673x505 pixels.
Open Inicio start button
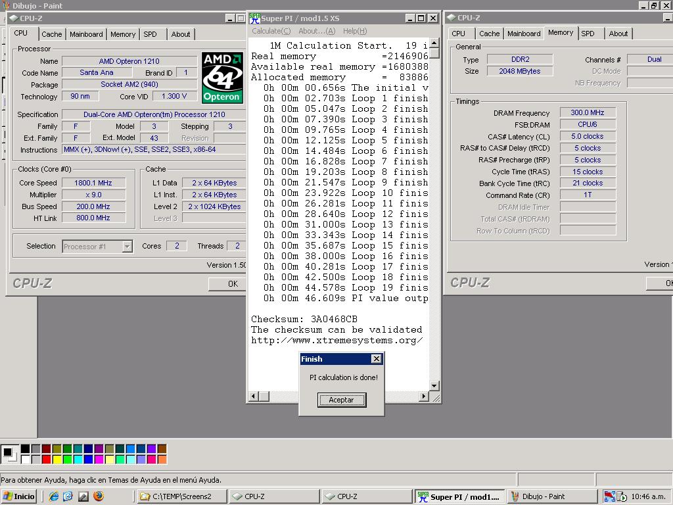coord(19,496)
